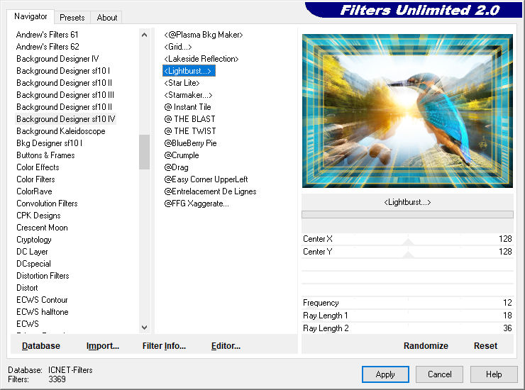Pick the <Grid...> filter

coord(178,47)
